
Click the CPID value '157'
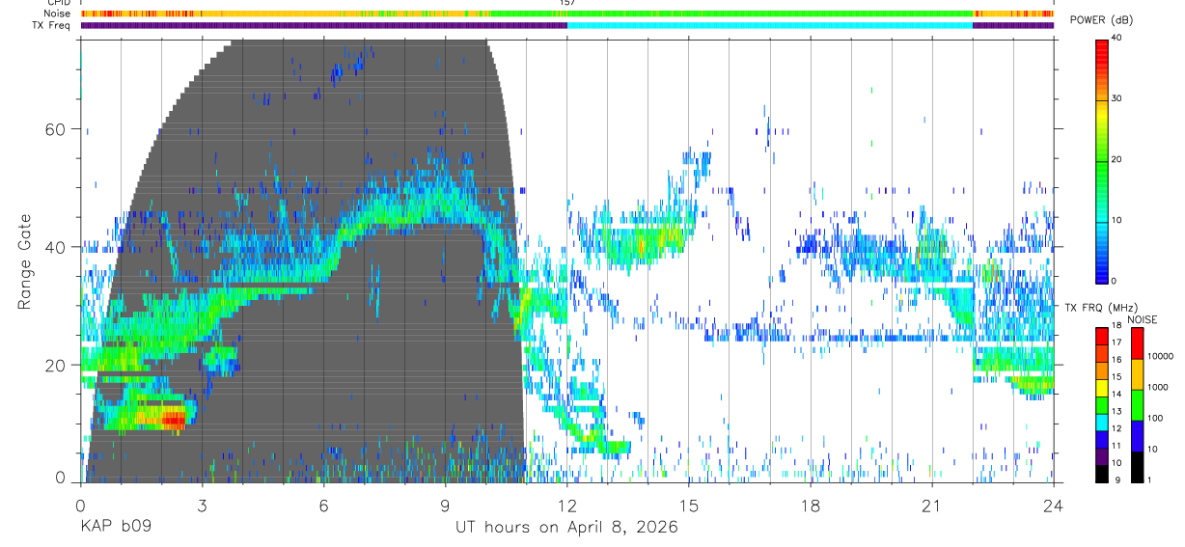pos(567,3)
